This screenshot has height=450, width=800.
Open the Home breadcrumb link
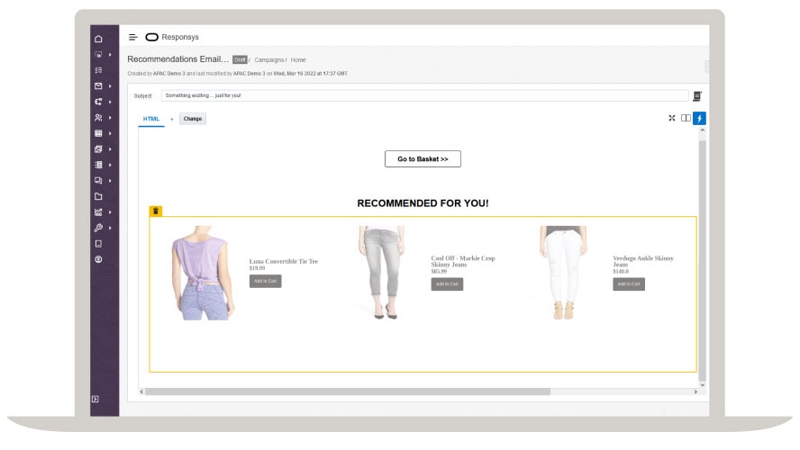[x=298, y=60]
